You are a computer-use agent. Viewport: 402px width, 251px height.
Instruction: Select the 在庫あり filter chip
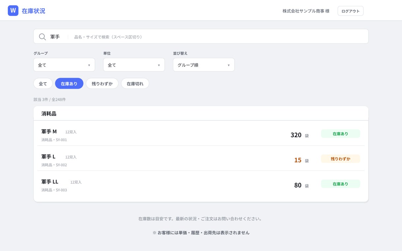coord(69,84)
